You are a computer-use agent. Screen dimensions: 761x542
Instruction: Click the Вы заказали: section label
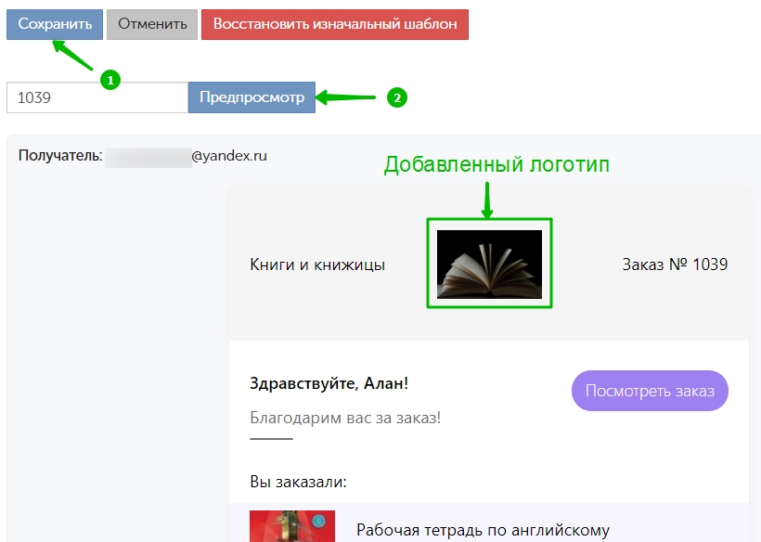(x=299, y=482)
